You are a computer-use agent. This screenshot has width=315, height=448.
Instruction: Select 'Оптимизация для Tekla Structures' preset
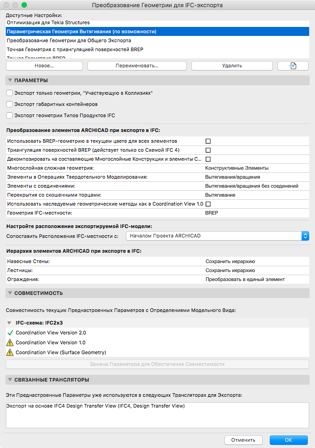click(48, 22)
